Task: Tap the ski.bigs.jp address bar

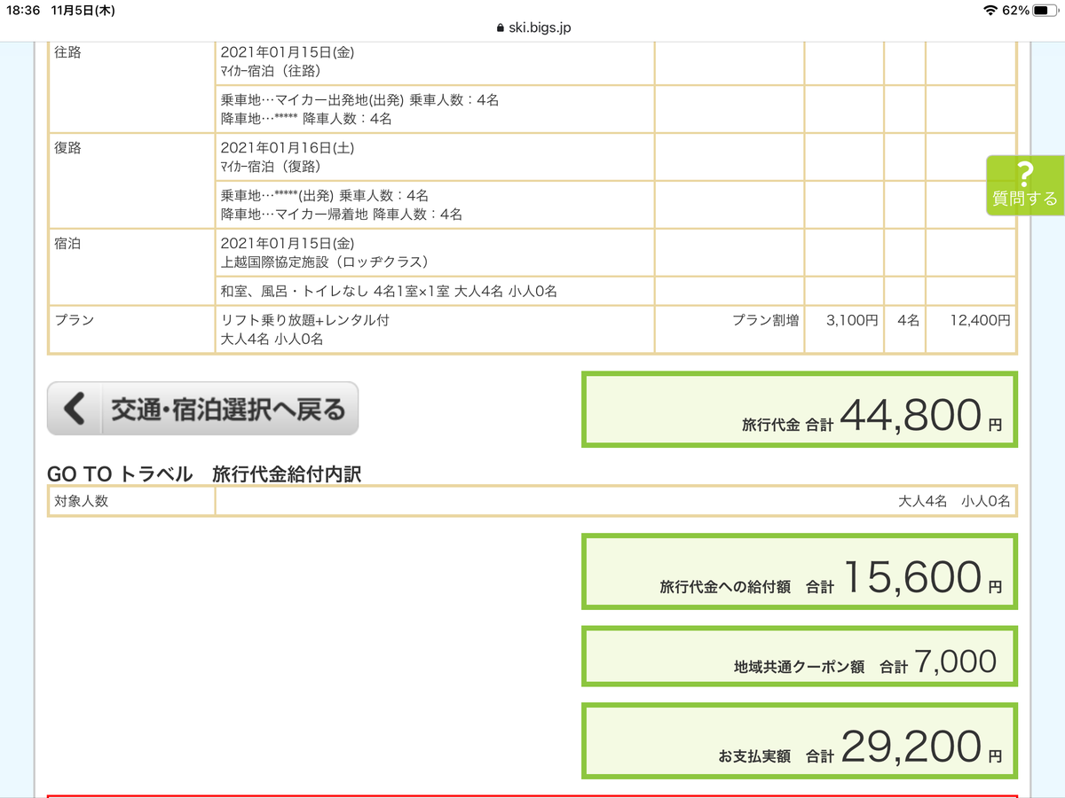Action: 532,27
